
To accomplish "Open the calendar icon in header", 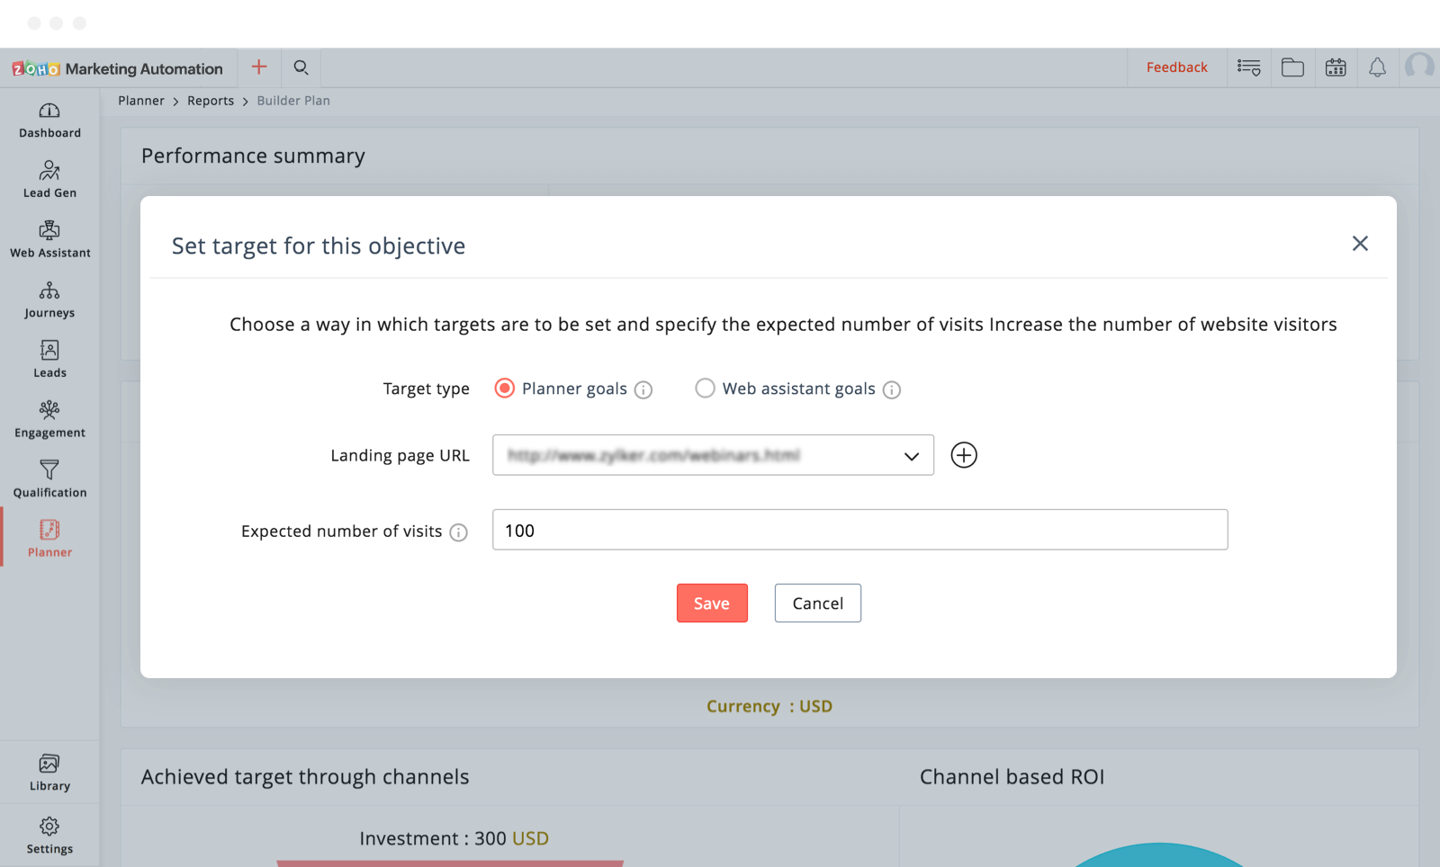I will [x=1336, y=67].
